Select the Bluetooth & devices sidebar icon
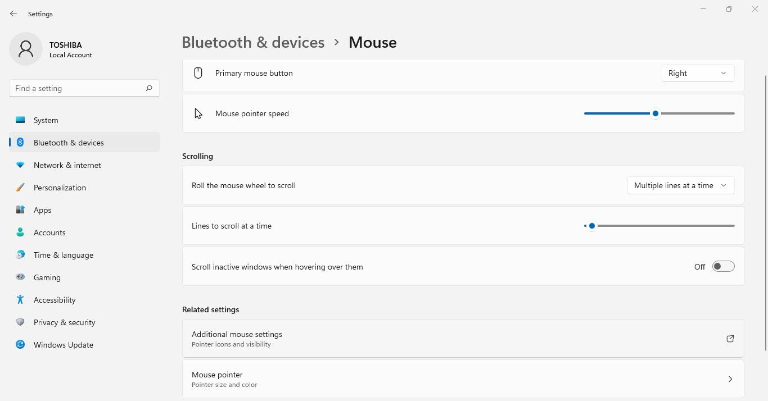This screenshot has height=401, width=768. (x=20, y=142)
